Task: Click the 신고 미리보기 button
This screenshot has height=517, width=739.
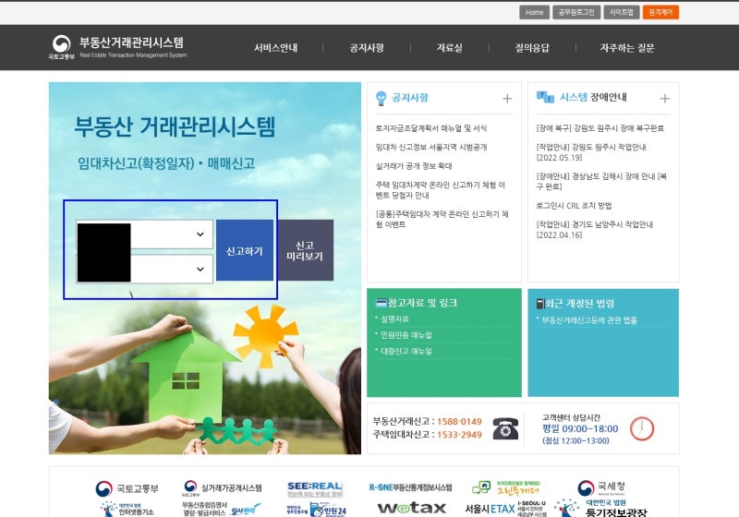Action: (305, 250)
